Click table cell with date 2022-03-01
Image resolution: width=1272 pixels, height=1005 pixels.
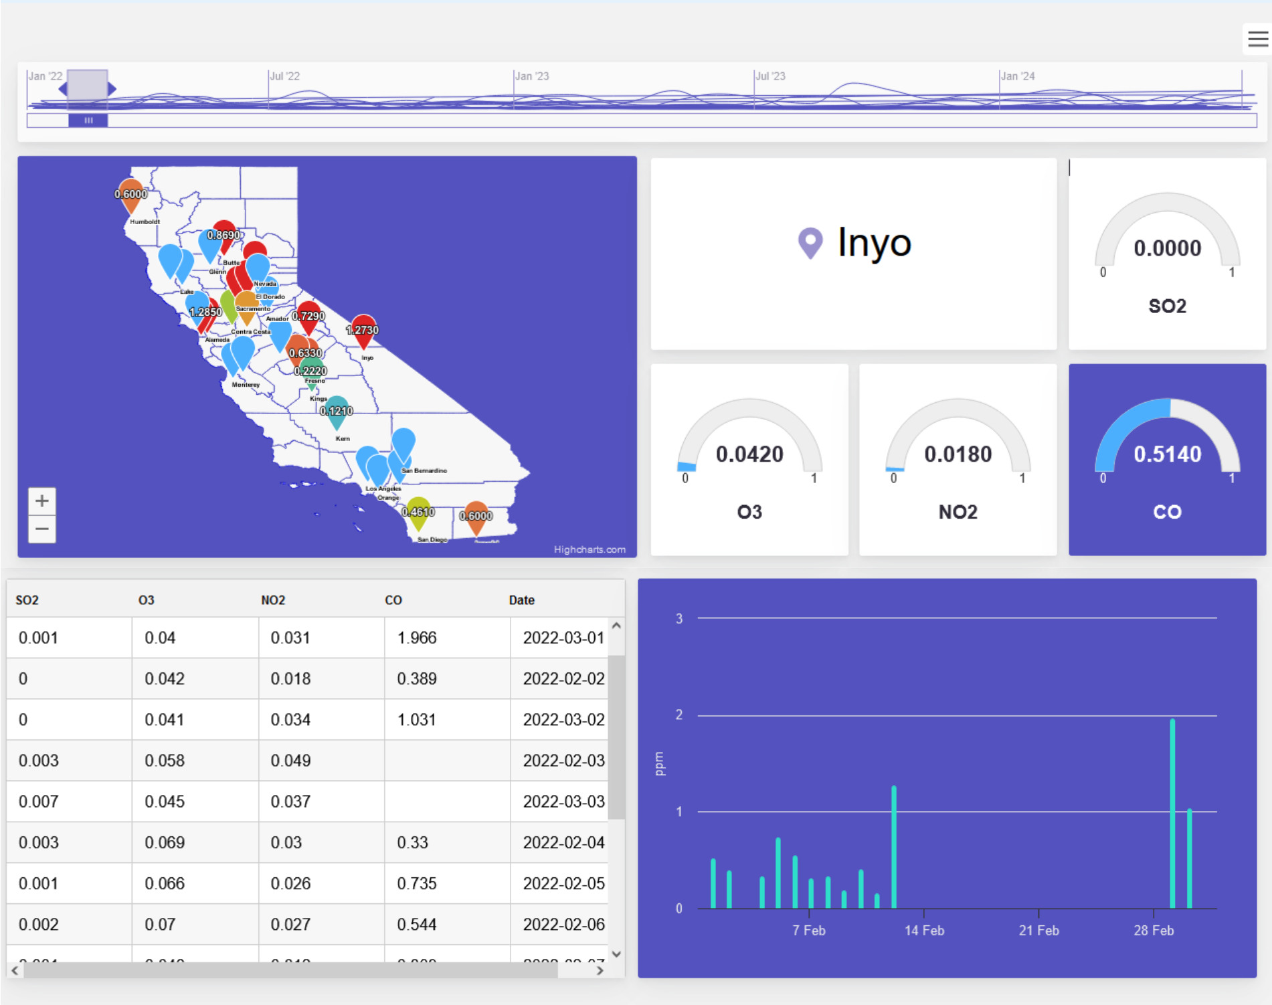click(x=559, y=638)
